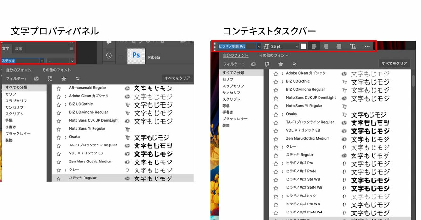
Task: Filter favorite fonts star in character panel
Action: 64,79
